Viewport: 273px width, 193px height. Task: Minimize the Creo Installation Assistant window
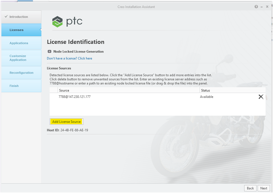[x=261, y=7]
